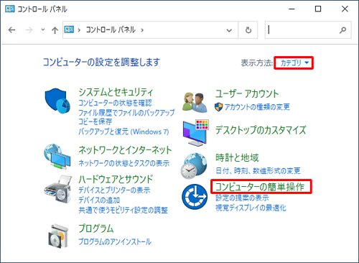This screenshot has height=263, width=359.
Task: Click the System and Security shield icon
Action: point(57,101)
